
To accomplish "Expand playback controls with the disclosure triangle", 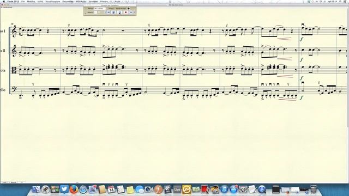I will click(x=85, y=13).
